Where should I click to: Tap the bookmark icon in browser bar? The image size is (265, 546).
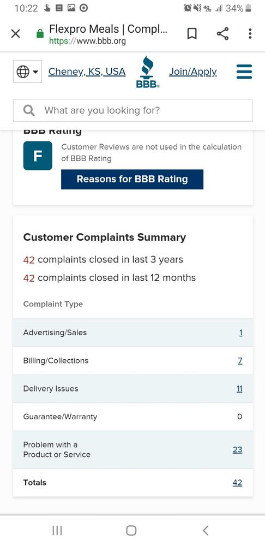click(x=192, y=34)
